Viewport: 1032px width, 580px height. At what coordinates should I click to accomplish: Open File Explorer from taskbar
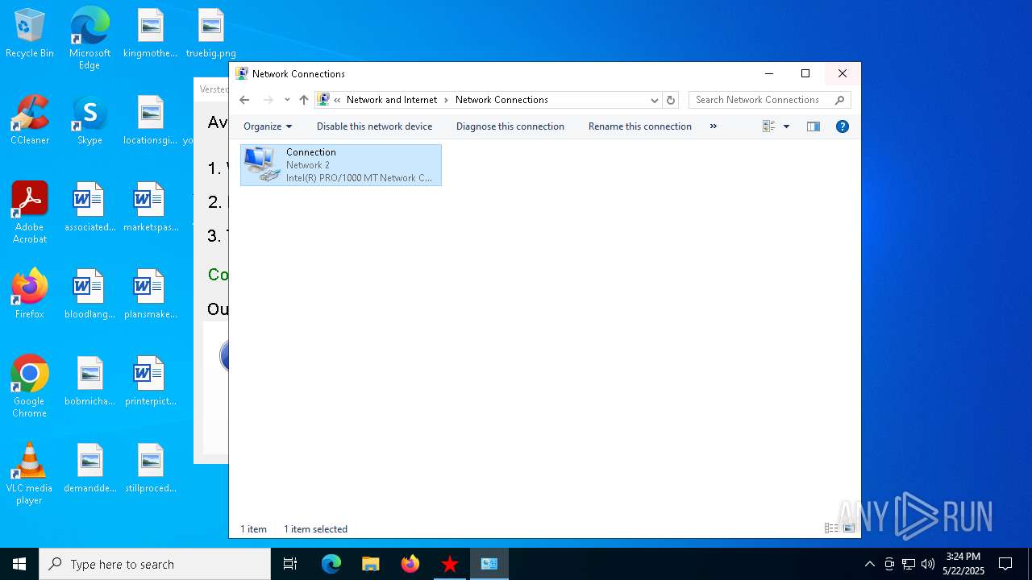[370, 564]
